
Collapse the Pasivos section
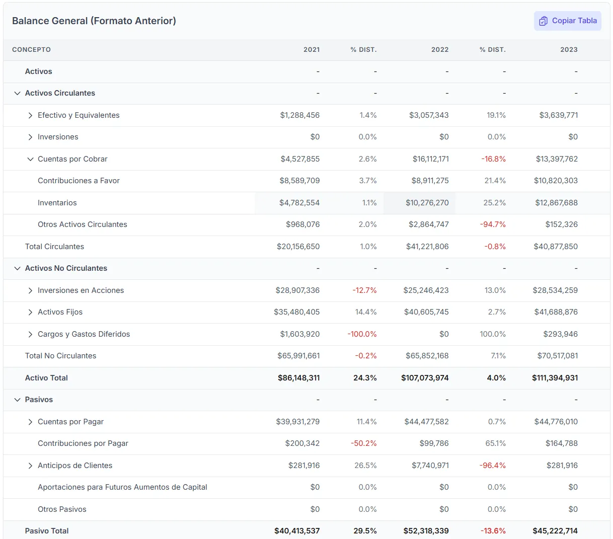point(17,400)
